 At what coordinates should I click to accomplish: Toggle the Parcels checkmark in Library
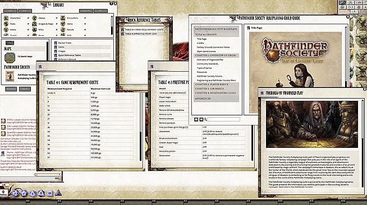pos(85,30)
